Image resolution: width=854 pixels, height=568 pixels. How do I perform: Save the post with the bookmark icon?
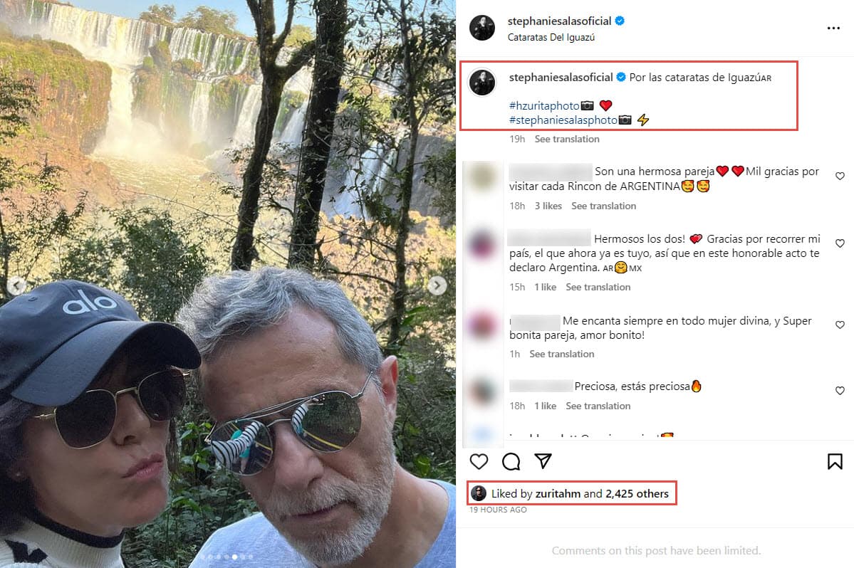coord(835,461)
